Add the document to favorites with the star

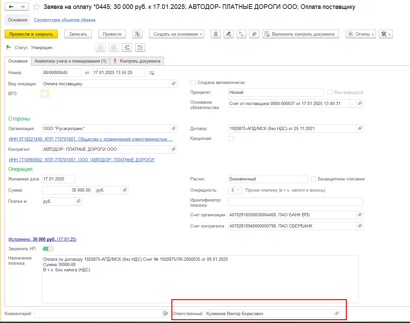pyautogui.click(x=37, y=7)
